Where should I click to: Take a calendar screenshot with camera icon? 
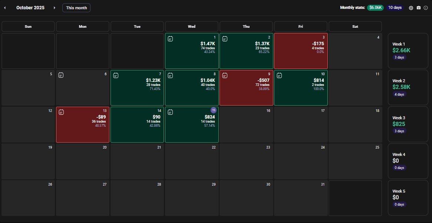[419, 8]
